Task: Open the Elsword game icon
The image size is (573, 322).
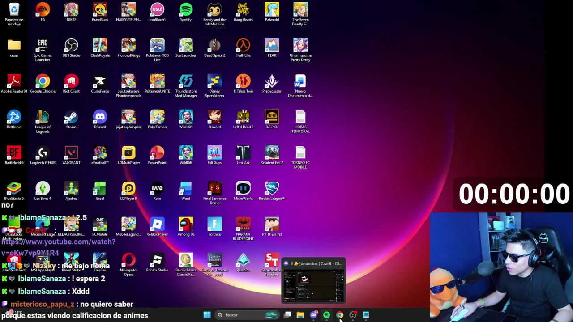Action: 214,119
